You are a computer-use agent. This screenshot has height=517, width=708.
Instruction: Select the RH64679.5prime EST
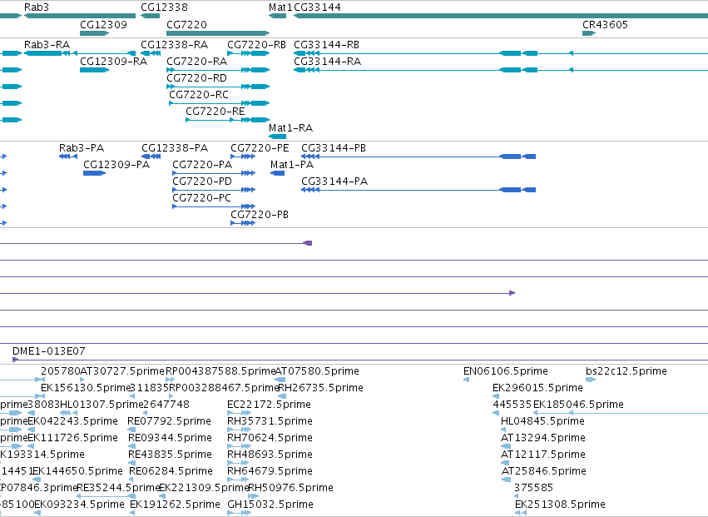(240, 480)
